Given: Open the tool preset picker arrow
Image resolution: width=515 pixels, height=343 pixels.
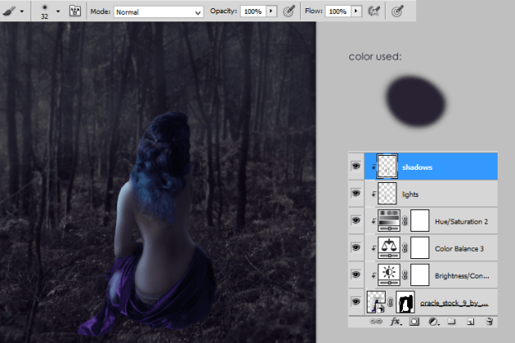Looking at the screenshot, I should click(22, 12).
